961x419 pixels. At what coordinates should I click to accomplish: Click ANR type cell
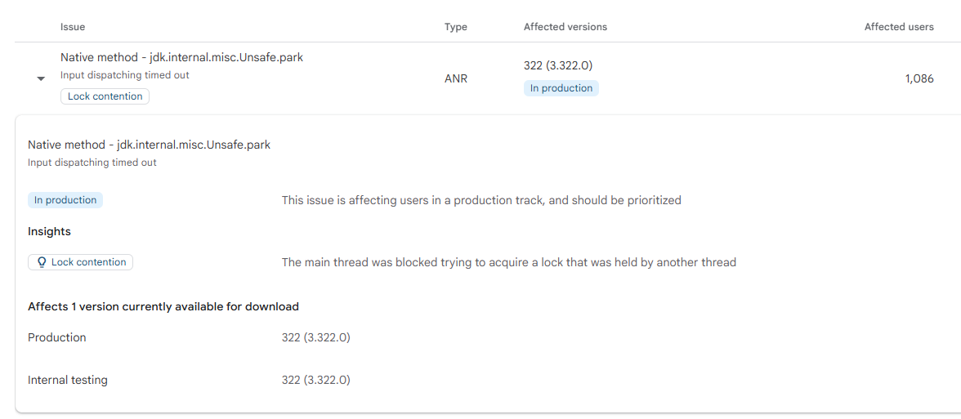(455, 79)
